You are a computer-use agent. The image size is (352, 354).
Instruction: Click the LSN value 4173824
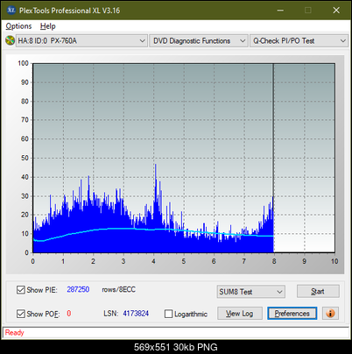point(136,314)
